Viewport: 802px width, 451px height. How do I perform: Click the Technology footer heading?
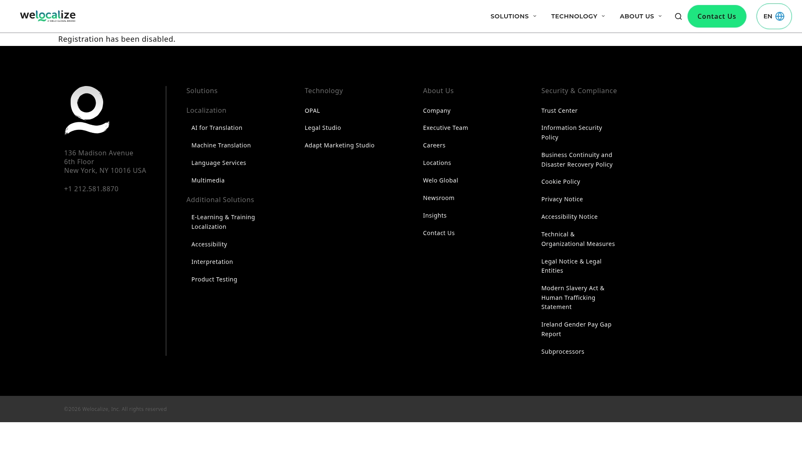coord(324,91)
